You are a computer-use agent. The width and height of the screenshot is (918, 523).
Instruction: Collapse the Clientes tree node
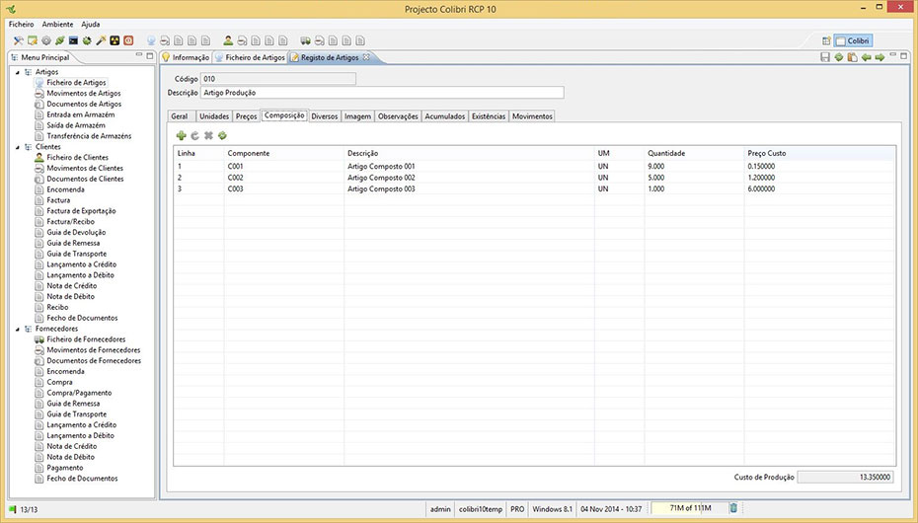point(17,147)
